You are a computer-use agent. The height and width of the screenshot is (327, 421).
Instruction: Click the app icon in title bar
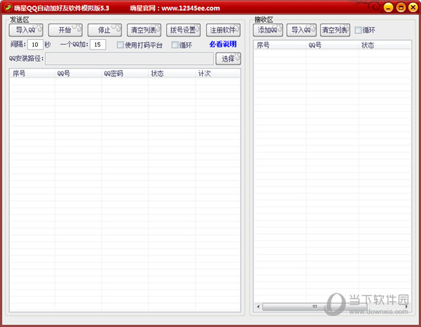tap(7, 8)
